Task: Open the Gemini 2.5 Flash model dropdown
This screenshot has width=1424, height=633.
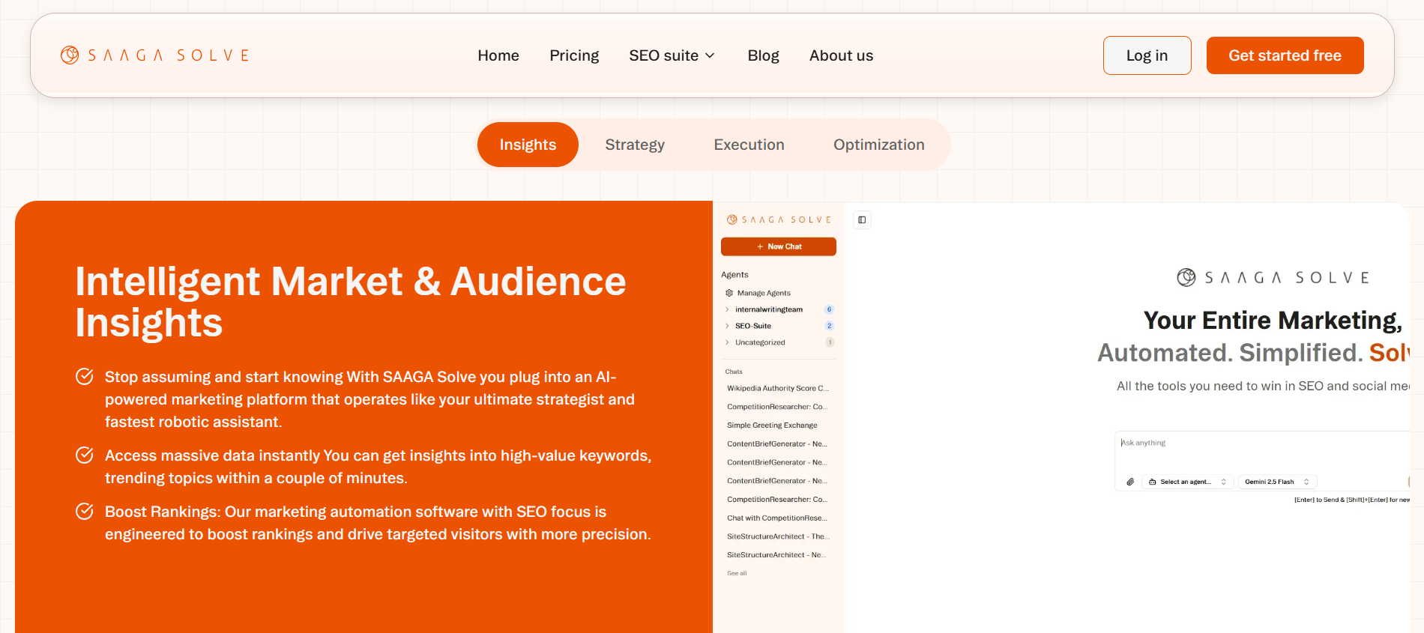Action: (x=1277, y=482)
